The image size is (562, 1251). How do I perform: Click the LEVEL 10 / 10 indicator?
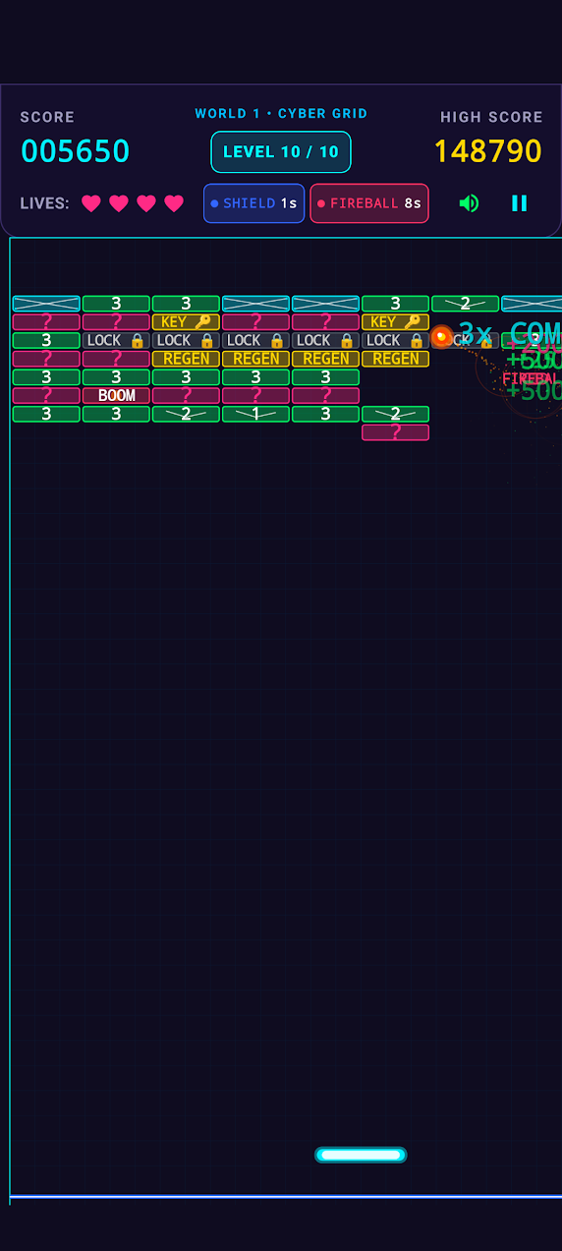tap(281, 151)
